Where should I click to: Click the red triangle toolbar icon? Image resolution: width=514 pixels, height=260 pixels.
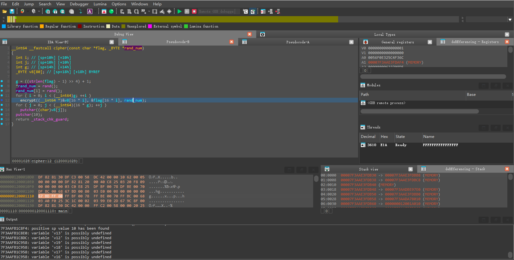tap(104, 11)
